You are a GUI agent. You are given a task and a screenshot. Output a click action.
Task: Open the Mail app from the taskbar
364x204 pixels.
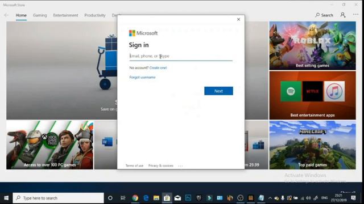point(177,198)
